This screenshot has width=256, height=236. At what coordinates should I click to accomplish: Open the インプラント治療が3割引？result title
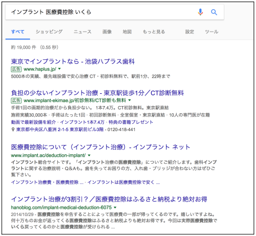pos(109,199)
